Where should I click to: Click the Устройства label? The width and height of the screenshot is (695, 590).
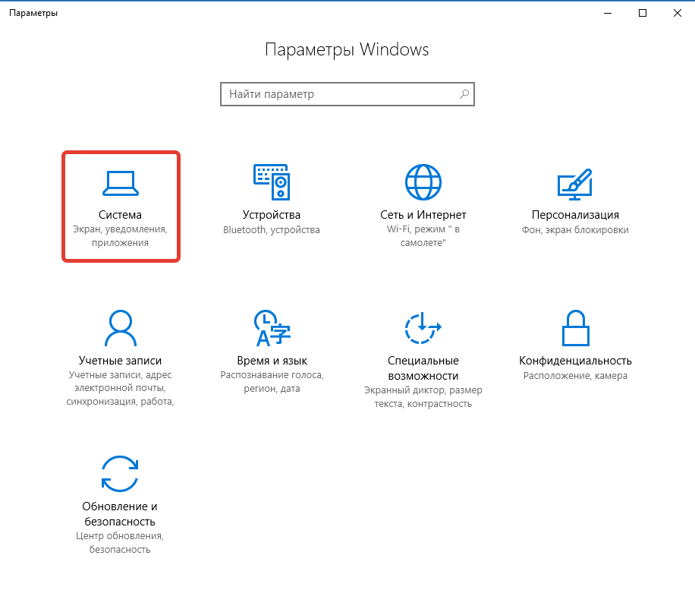pos(272,215)
